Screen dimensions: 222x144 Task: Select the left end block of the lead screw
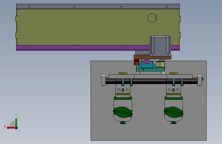tap(103, 80)
